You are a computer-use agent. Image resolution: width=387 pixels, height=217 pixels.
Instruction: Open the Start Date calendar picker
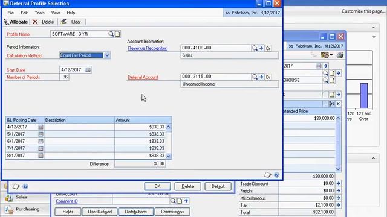pos(88,70)
